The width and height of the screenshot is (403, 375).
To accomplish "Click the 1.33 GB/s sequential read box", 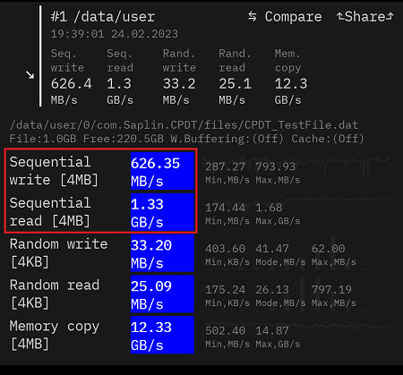I will click(x=162, y=212).
